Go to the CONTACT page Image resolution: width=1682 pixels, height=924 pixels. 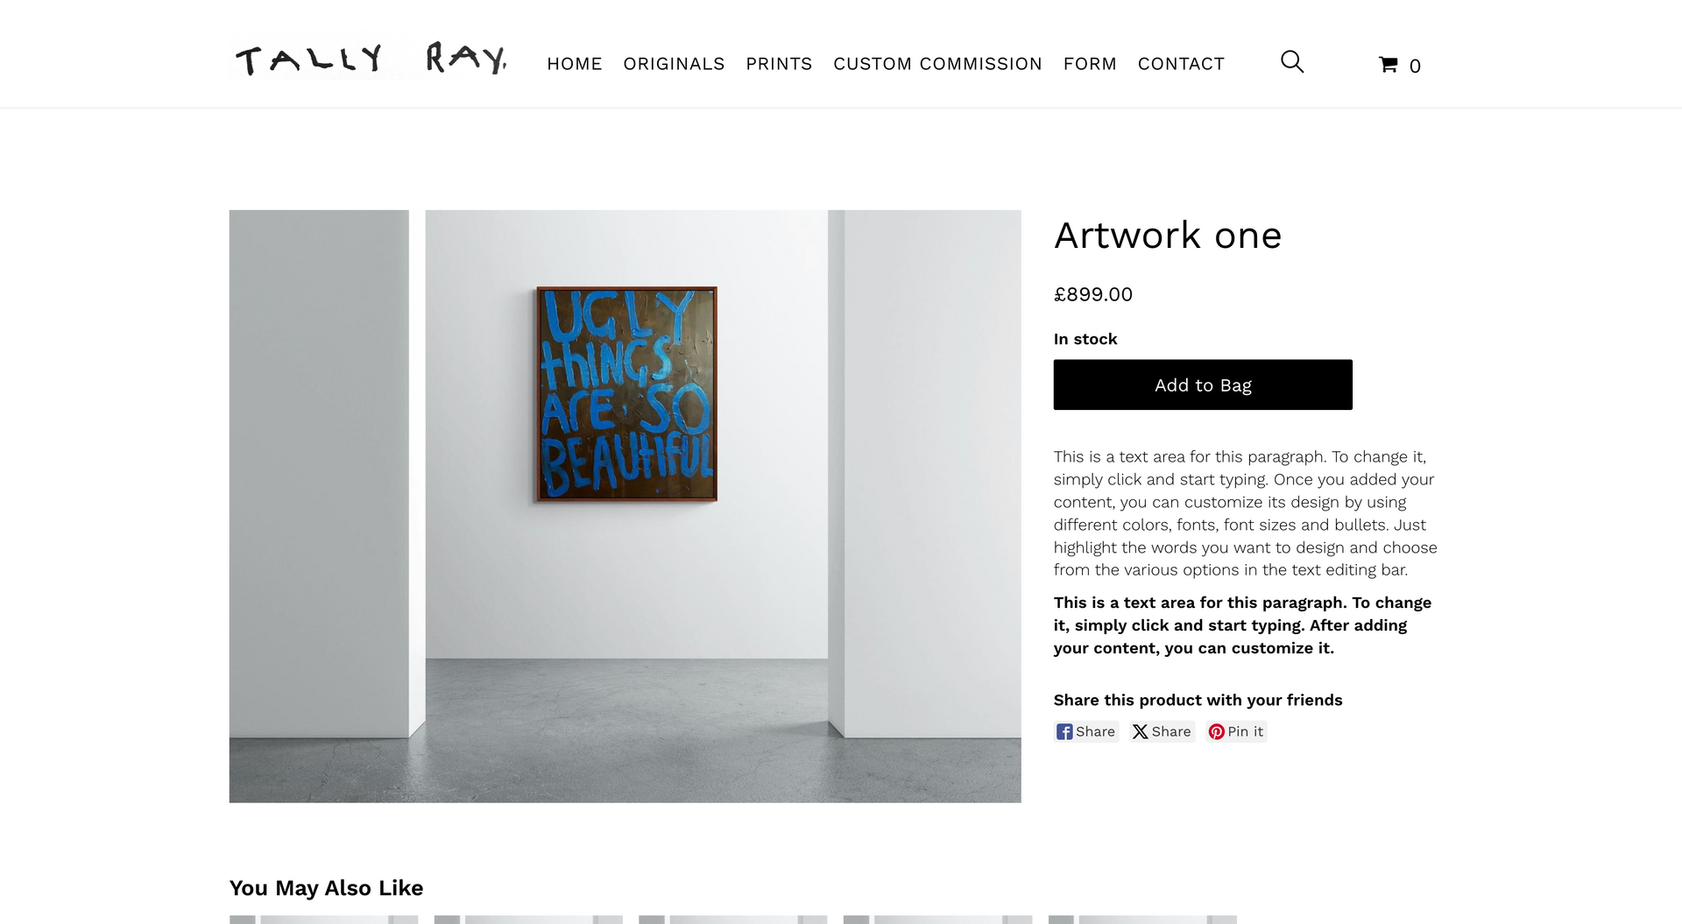1181,64
